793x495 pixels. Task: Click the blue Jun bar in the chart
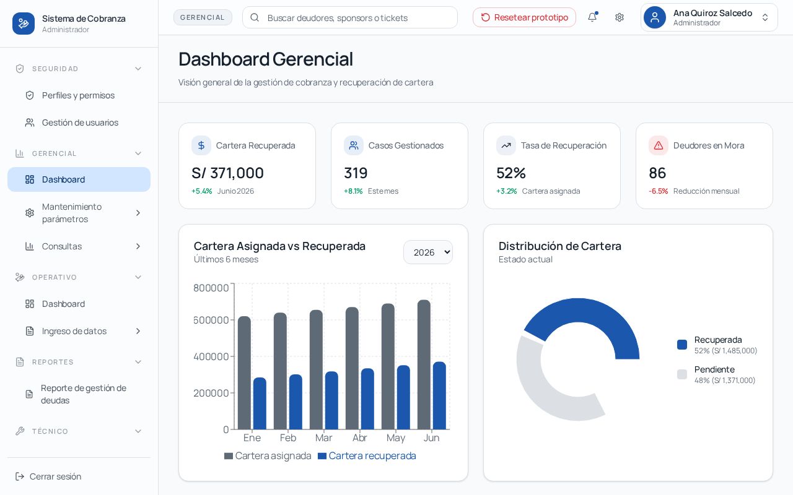[439, 395]
